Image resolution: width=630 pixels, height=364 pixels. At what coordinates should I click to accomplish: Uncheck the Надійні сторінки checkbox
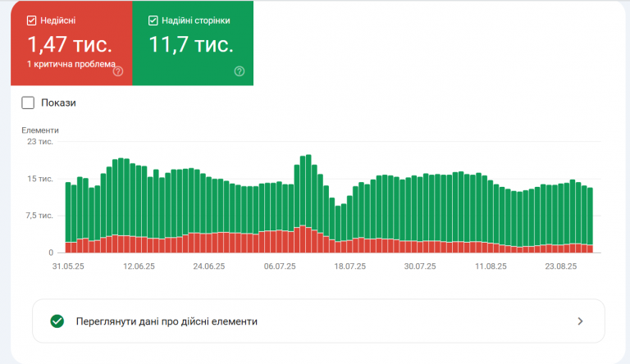153,20
